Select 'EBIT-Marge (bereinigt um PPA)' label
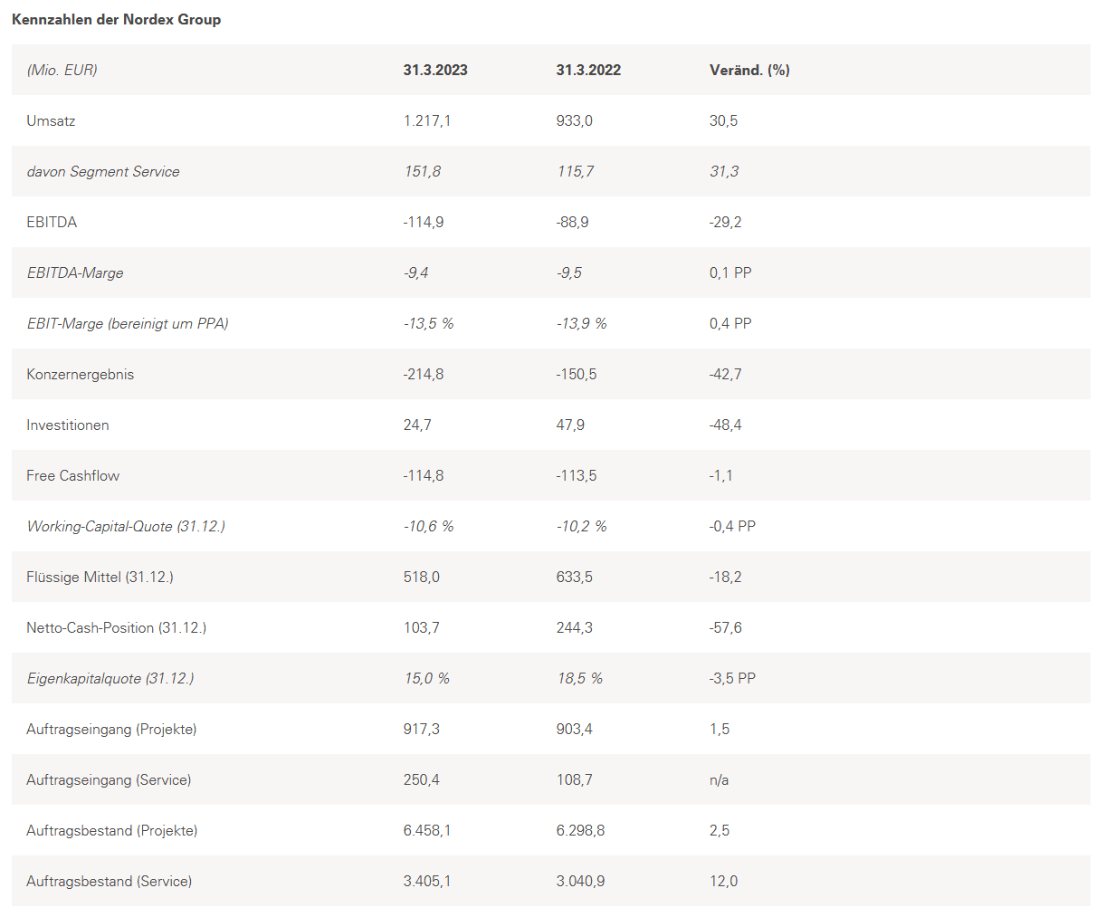Screen dimensions: 1106x917 click(x=128, y=323)
